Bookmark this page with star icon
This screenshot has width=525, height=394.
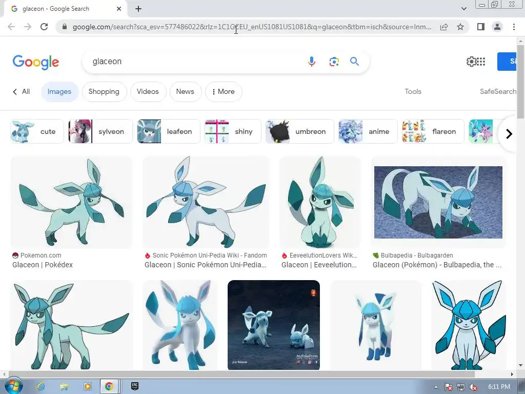coord(460,27)
